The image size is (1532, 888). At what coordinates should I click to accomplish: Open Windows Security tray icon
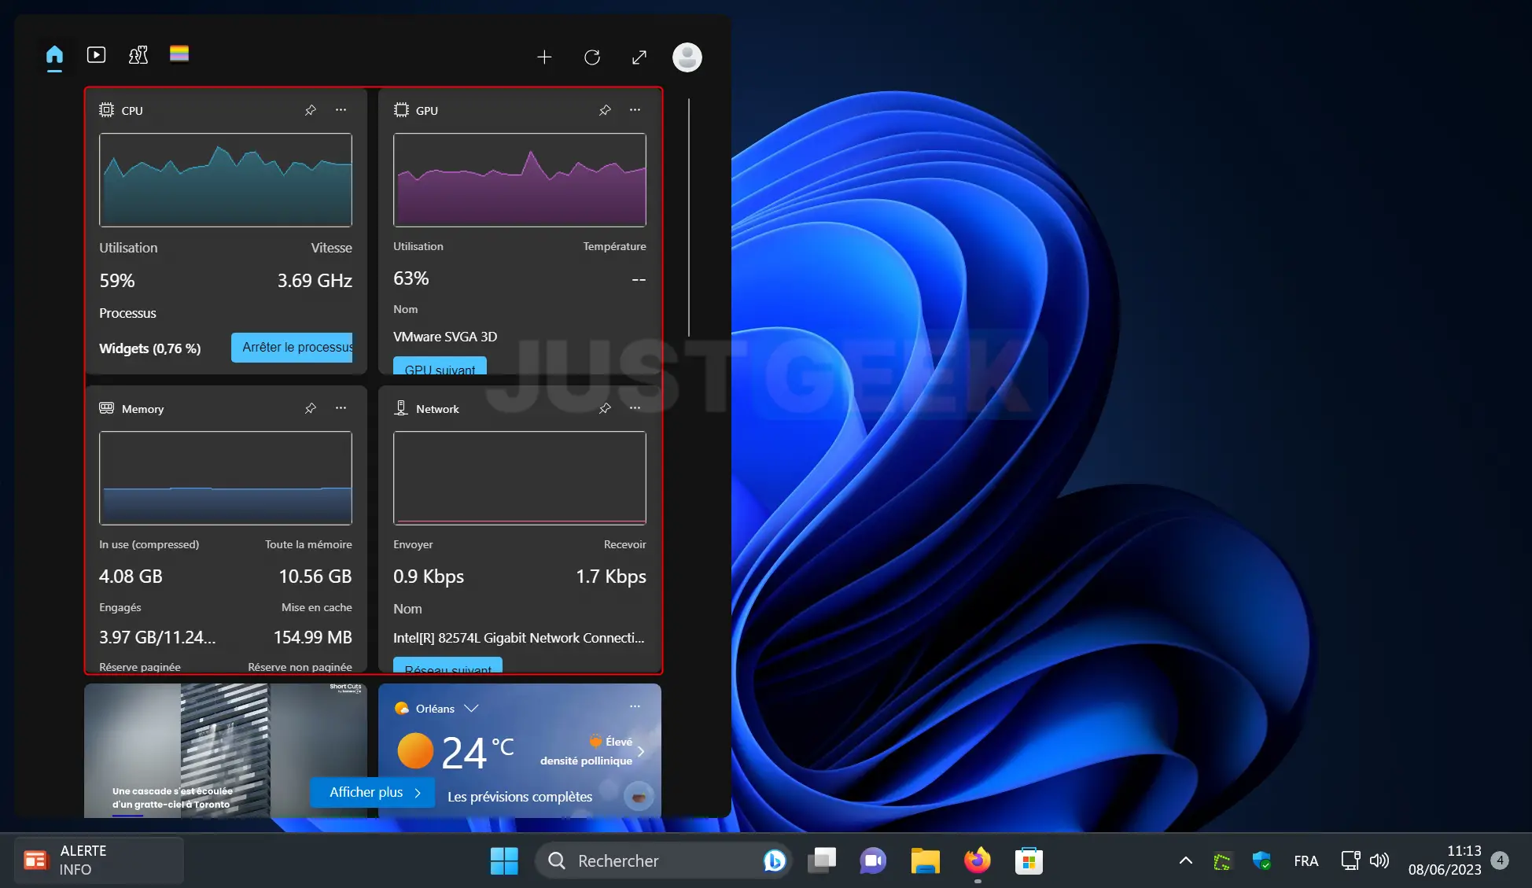1262,860
